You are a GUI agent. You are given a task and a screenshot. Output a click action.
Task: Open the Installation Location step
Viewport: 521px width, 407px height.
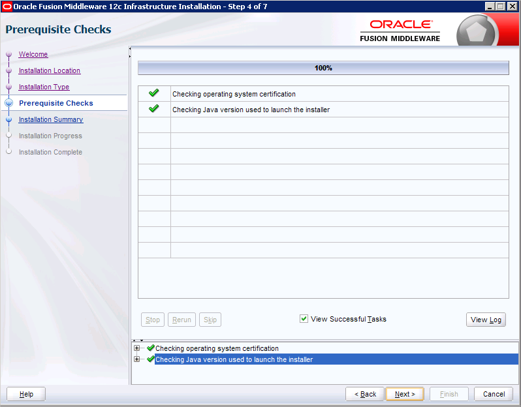click(x=50, y=70)
